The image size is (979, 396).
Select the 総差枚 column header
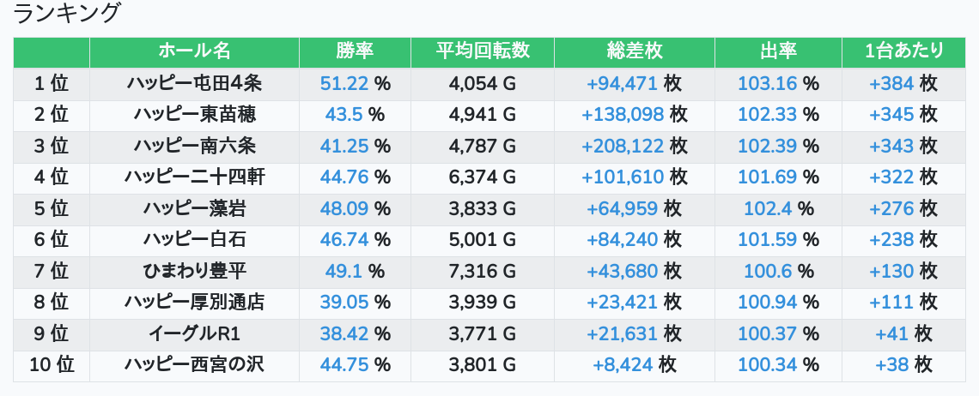[x=634, y=51]
